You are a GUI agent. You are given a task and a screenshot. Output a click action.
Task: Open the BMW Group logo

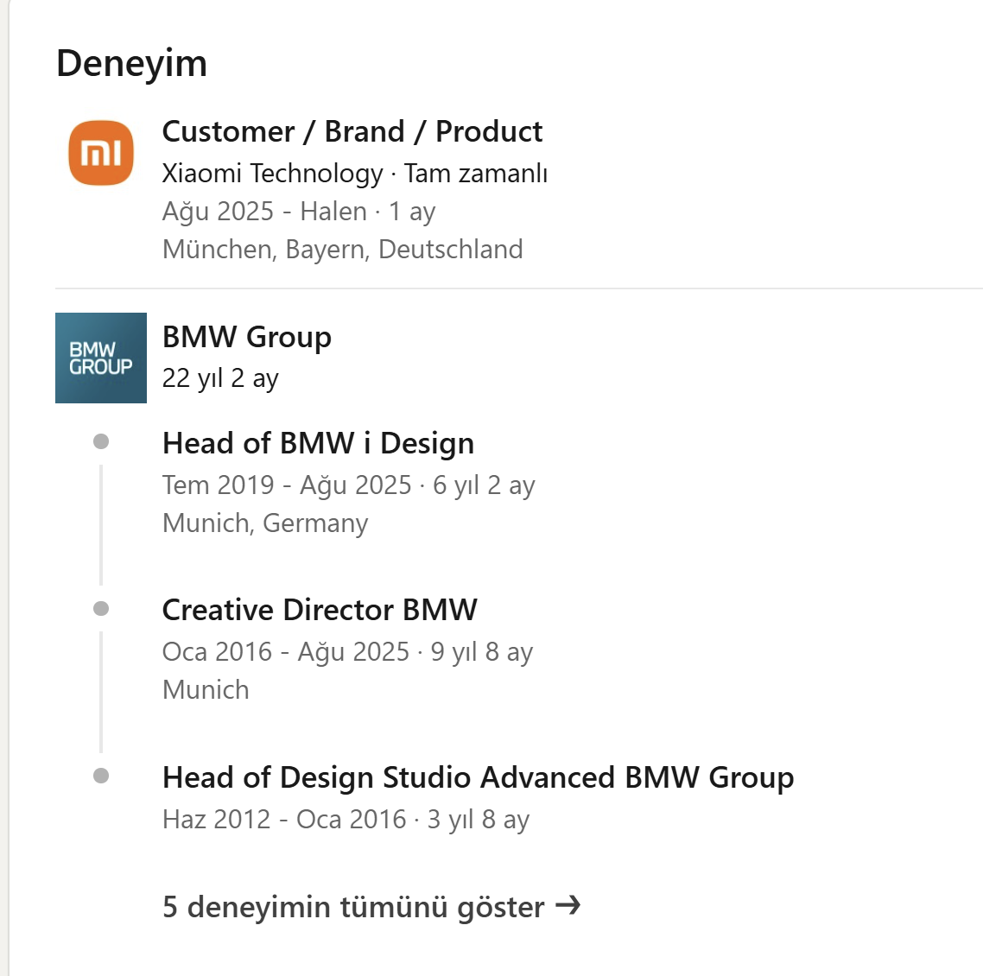(x=101, y=358)
